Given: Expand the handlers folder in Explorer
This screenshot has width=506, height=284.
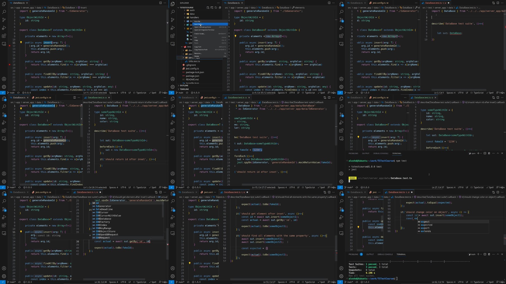Looking at the screenshot, I should (x=194, y=17).
